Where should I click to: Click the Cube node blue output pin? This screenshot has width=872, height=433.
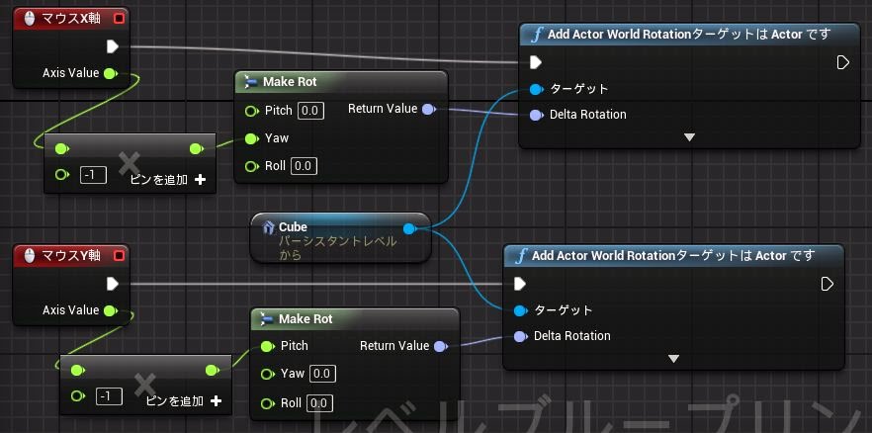pyautogui.click(x=410, y=228)
